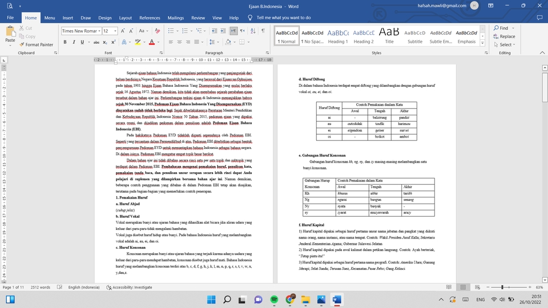The image size is (548, 308).
Task: Toggle Print Layout view
Action: click(463, 287)
